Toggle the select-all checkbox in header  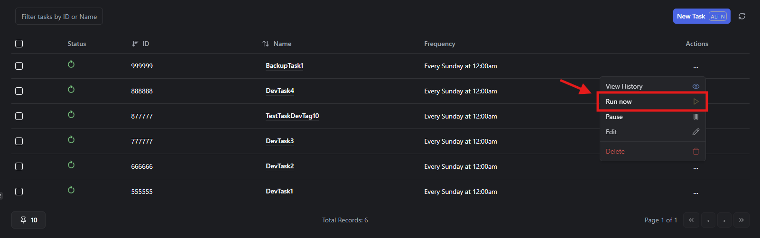[19, 44]
